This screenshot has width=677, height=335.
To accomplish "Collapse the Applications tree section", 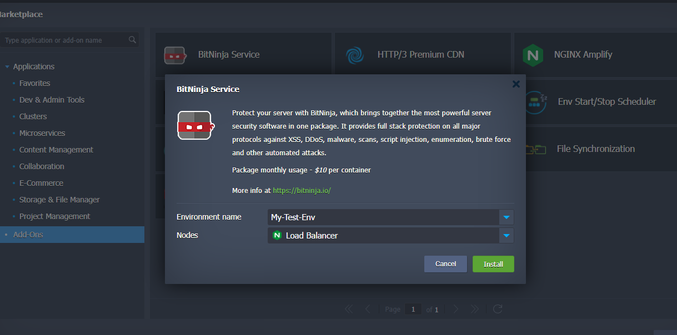I will click(x=7, y=67).
